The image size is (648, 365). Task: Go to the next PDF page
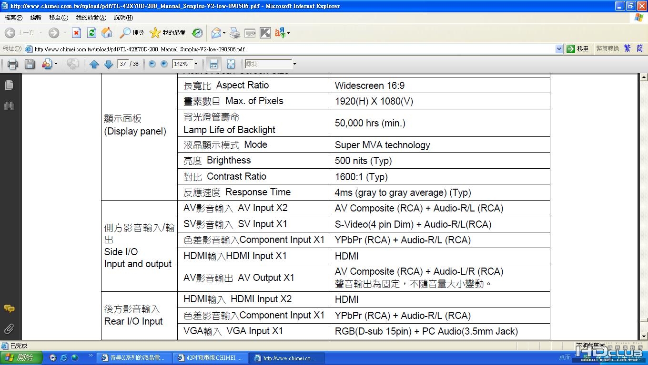pos(108,64)
